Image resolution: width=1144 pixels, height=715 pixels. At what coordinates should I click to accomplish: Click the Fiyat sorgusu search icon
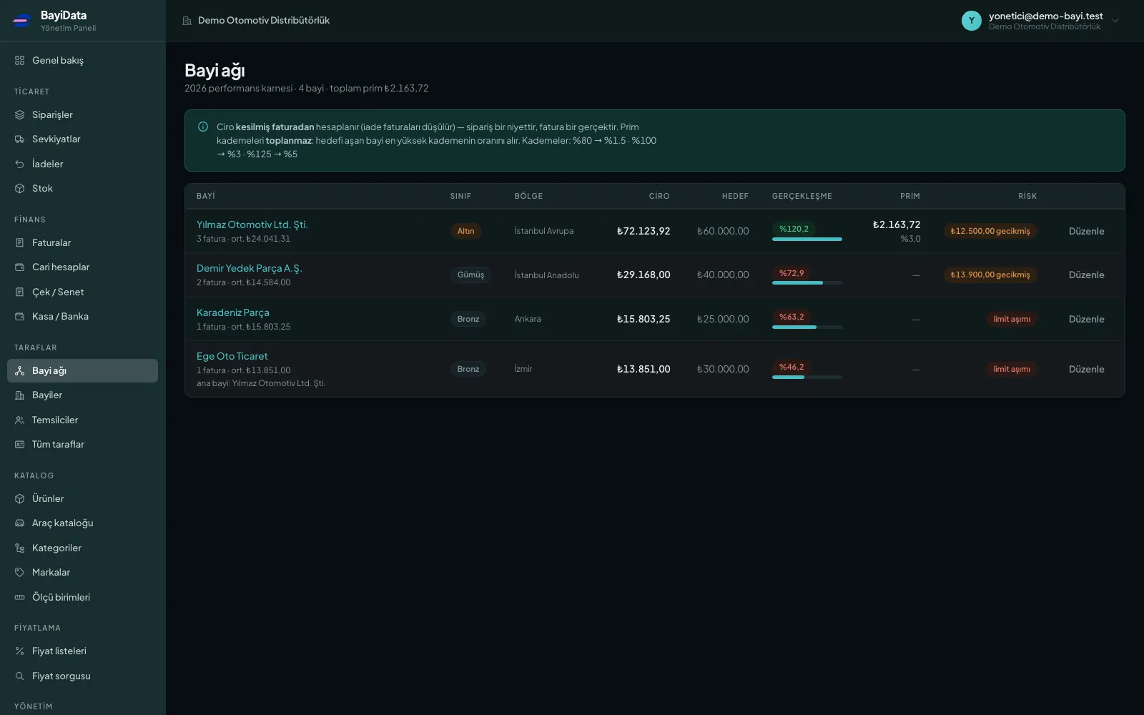point(19,676)
